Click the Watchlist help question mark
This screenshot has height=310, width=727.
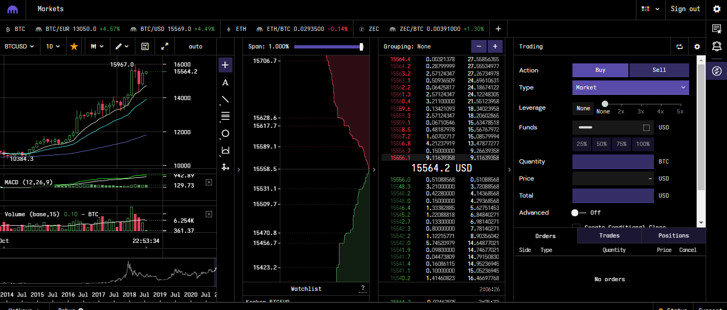point(363,288)
